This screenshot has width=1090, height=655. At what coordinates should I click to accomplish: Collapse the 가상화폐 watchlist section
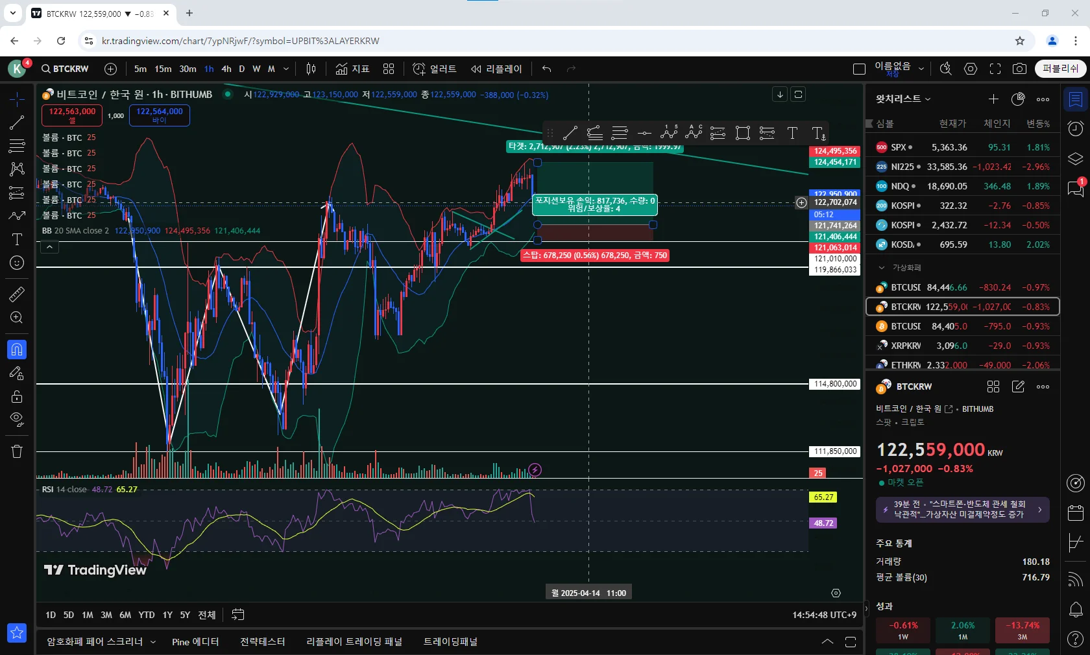pos(881,267)
